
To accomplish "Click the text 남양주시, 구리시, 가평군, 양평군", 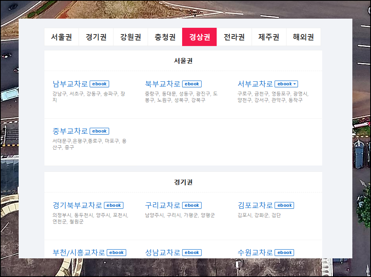I will (180, 215).
